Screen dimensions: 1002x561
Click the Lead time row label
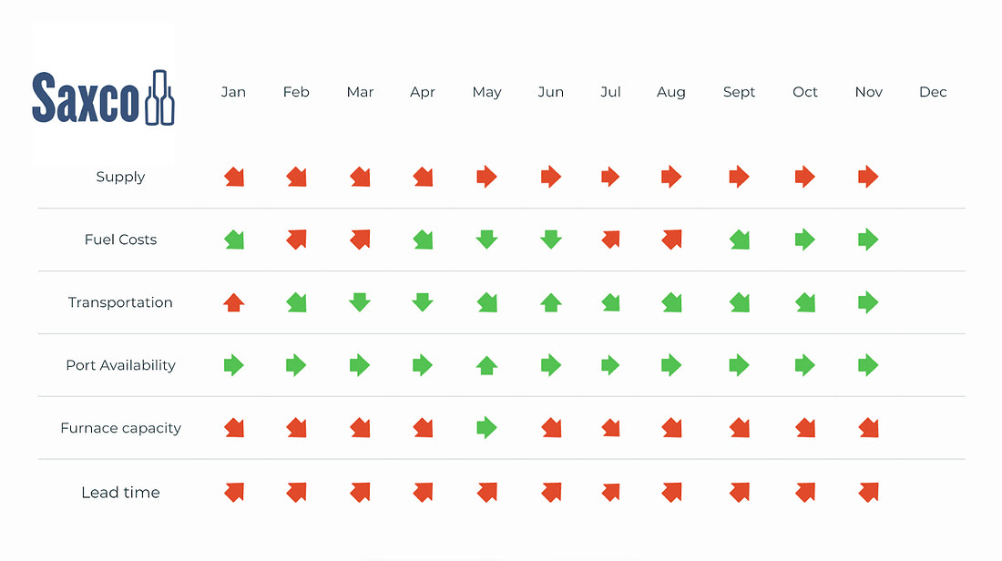[x=120, y=493]
